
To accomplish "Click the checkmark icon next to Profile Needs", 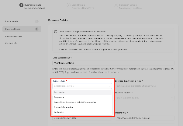I will click(37, 21).
